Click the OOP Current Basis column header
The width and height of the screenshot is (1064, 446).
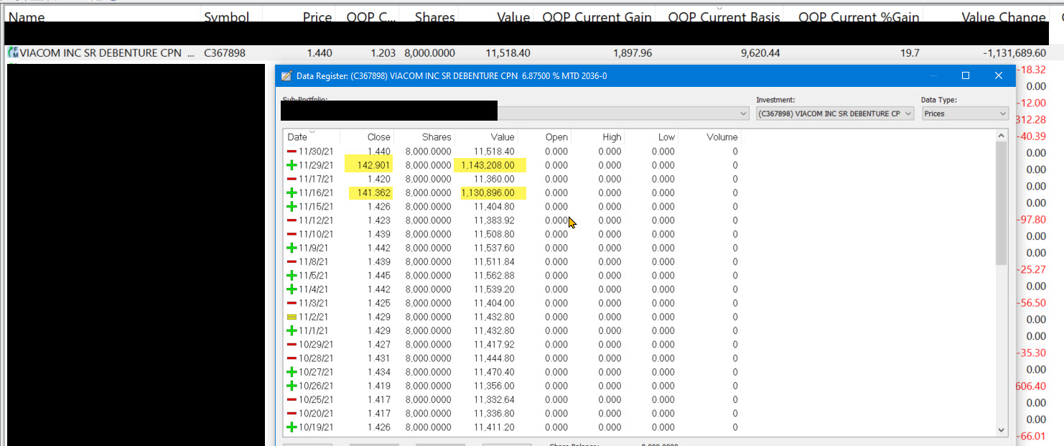pos(724,17)
